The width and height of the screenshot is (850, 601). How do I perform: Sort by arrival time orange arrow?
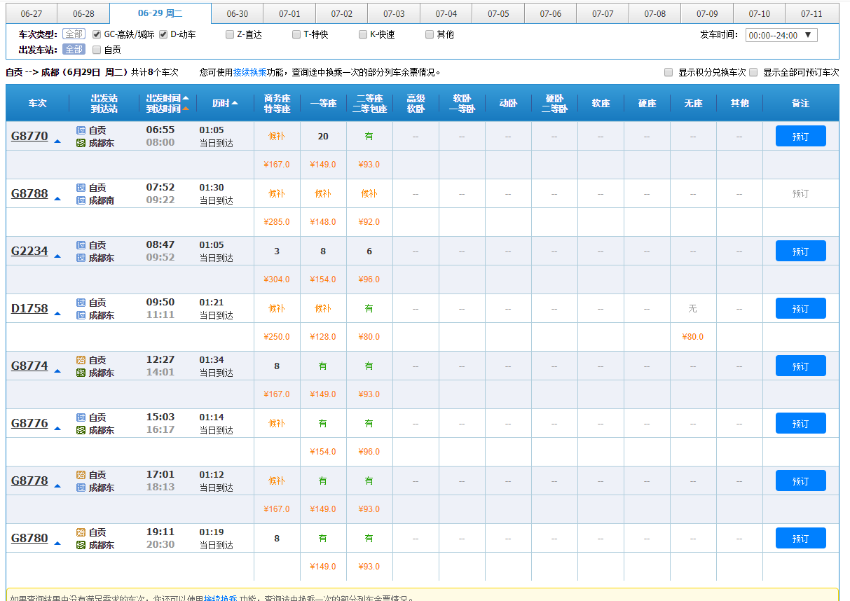pyautogui.click(x=186, y=109)
